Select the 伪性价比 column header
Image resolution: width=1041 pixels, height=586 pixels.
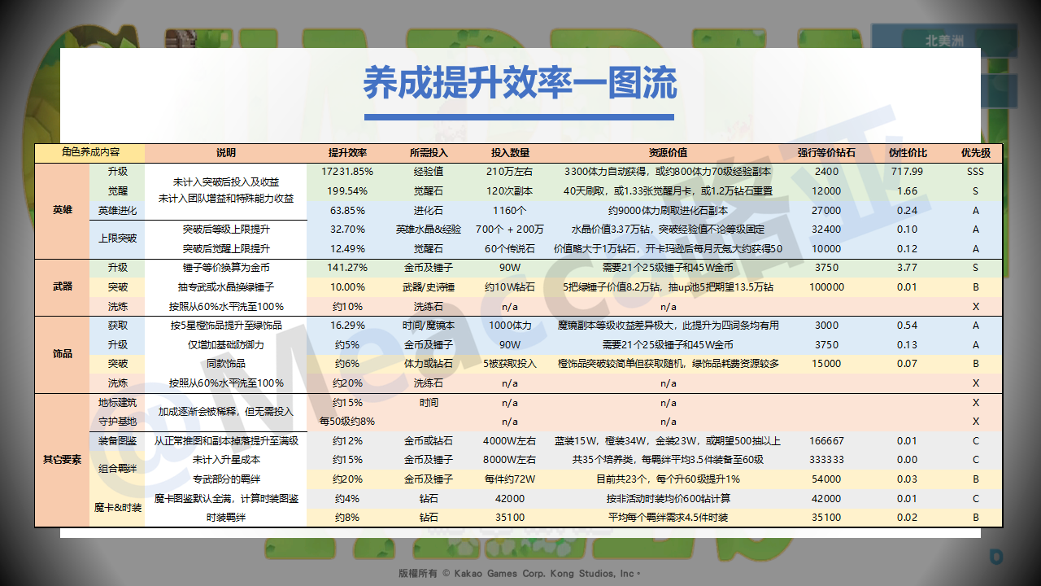pos(908,153)
